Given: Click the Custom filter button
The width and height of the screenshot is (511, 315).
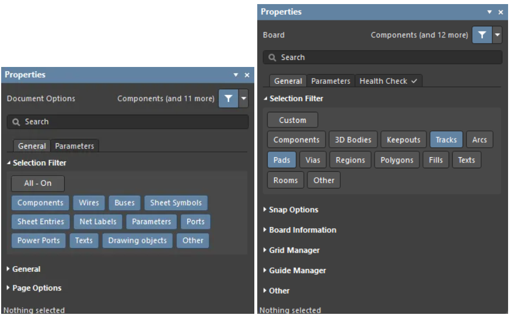Looking at the screenshot, I should click(293, 120).
